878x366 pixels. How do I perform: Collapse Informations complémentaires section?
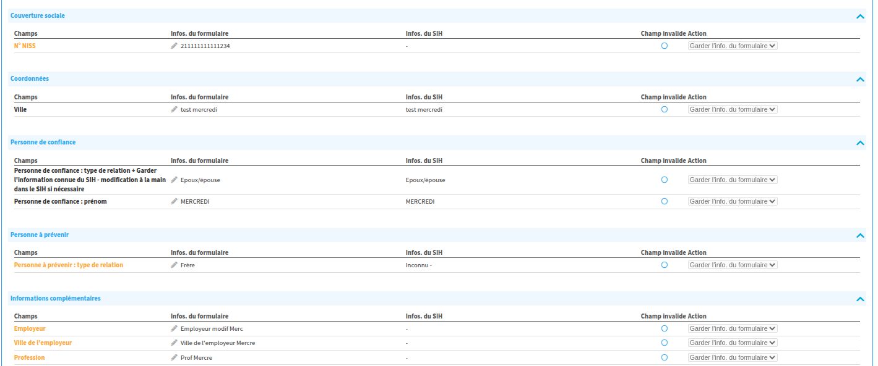point(859,299)
